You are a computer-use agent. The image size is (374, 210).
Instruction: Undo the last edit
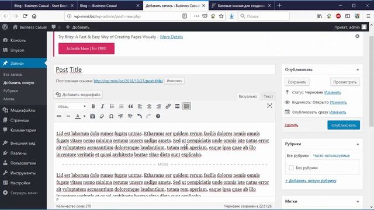click(139, 116)
